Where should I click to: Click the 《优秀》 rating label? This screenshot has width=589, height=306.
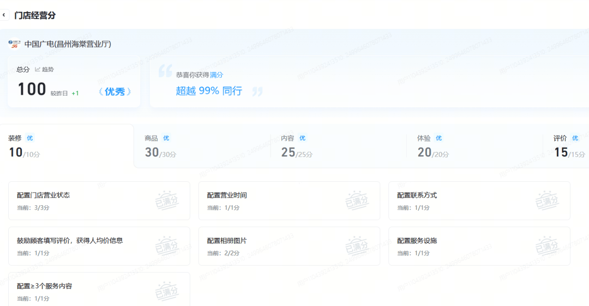(115, 91)
